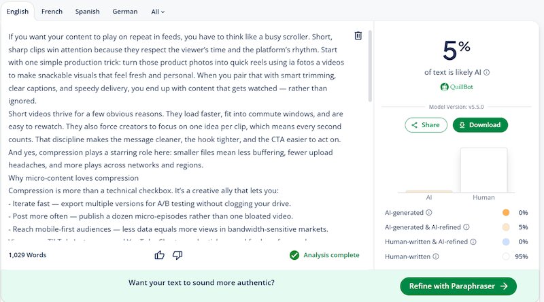Choose the German language tab

[x=125, y=12]
